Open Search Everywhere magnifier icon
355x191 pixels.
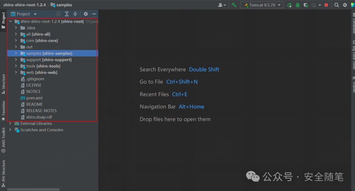tap(337, 5)
